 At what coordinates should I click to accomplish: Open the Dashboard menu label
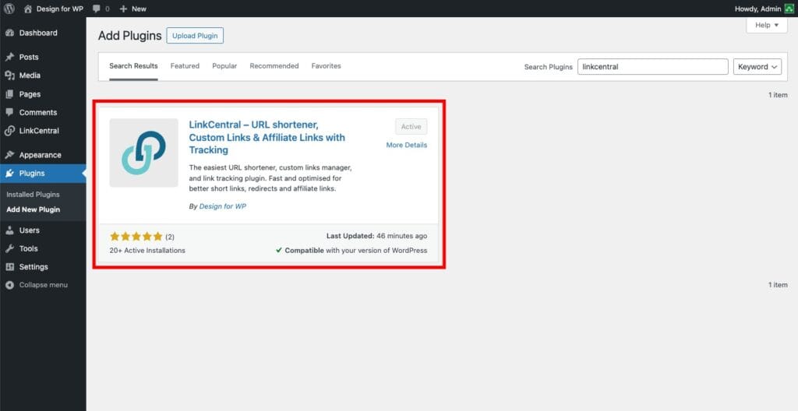[x=38, y=33]
